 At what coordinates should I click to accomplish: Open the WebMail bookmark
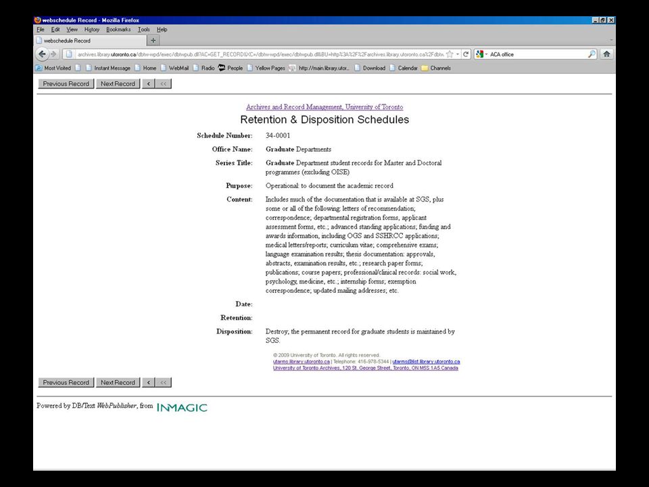[x=174, y=68]
